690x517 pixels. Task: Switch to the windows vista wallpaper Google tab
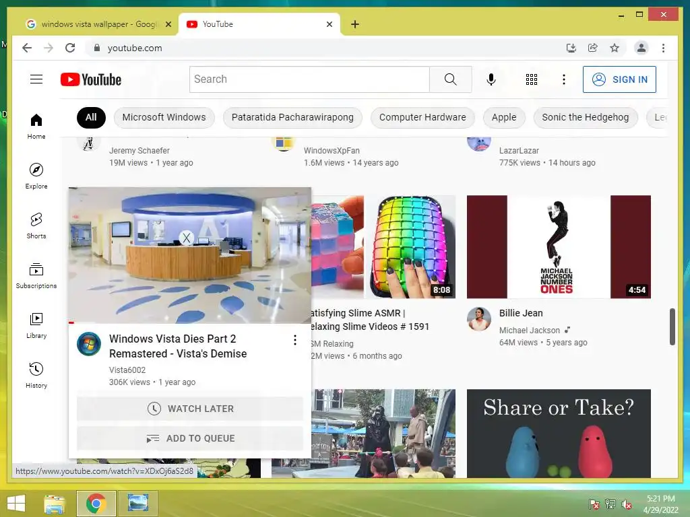click(98, 24)
